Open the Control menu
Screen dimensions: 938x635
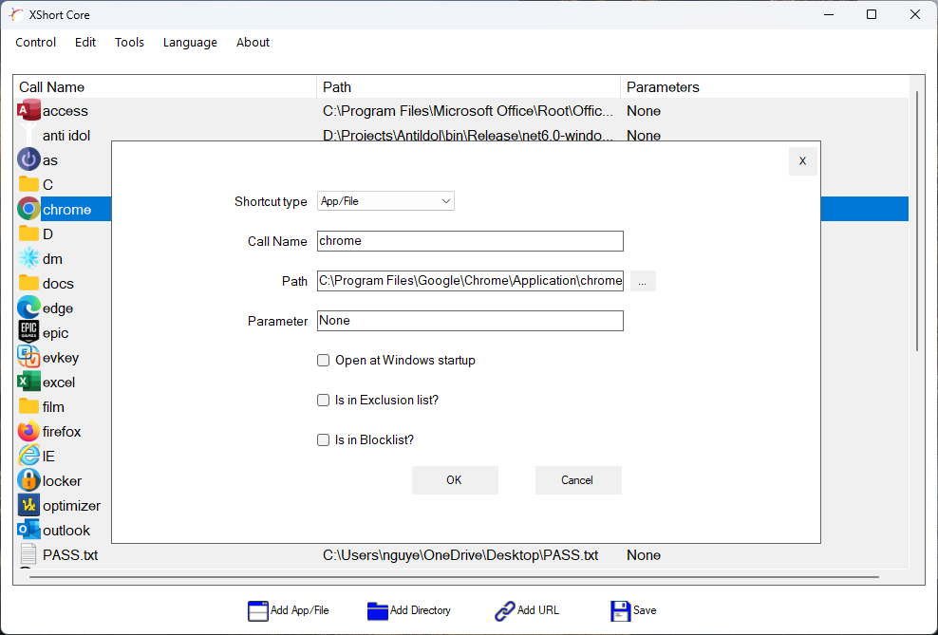coord(36,43)
